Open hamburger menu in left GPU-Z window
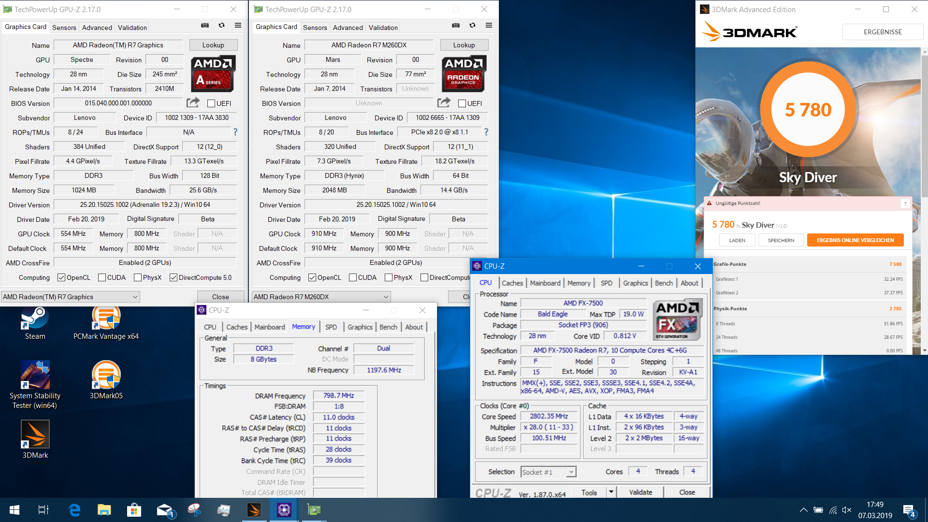The width and height of the screenshot is (928, 522). click(238, 26)
